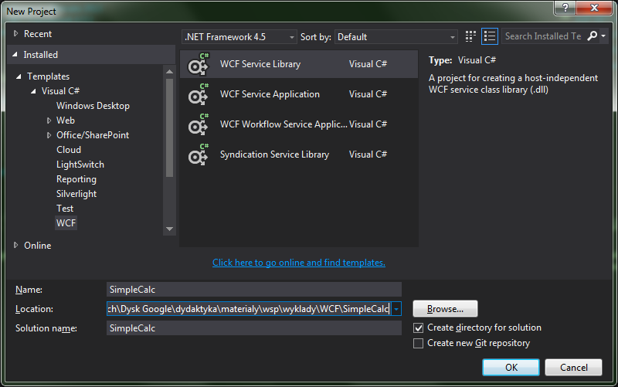The height and width of the screenshot is (387, 618).
Task: Collapse the Visual C# tree node
Action: [33, 91]
